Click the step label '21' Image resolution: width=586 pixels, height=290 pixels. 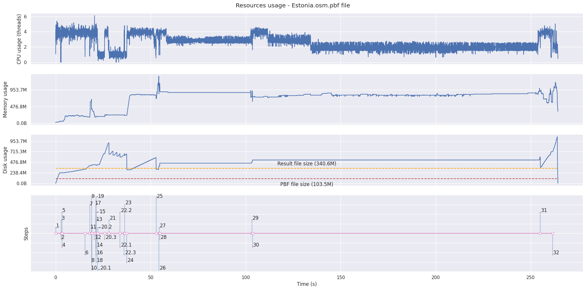(113, 218)
